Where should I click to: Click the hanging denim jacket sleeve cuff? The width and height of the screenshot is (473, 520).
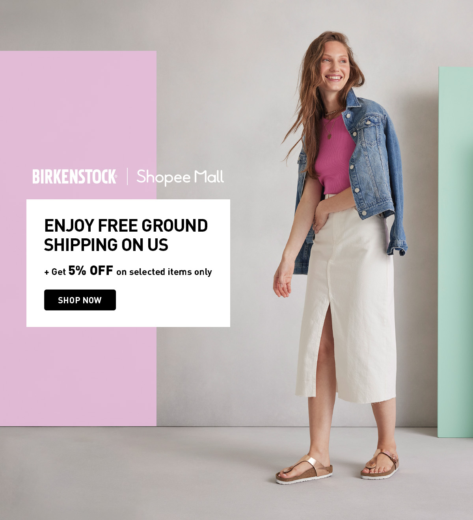coord(397,247)
